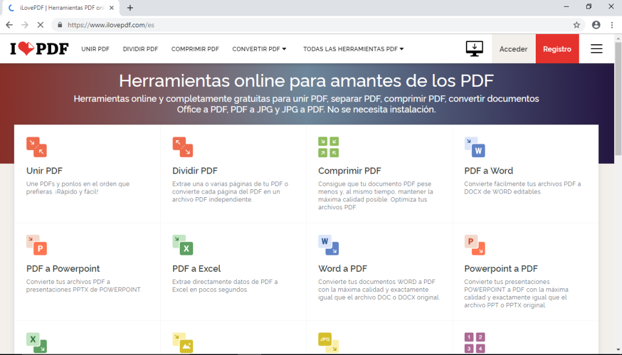
Task: Select the Word a PDF icon
Action: click(x=328, y=245)
